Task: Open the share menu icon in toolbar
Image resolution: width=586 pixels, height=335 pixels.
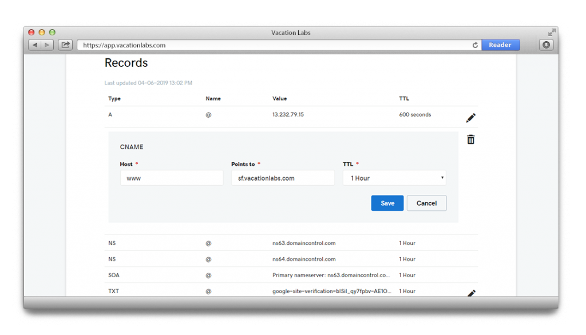Action: [x=65, y=45]
